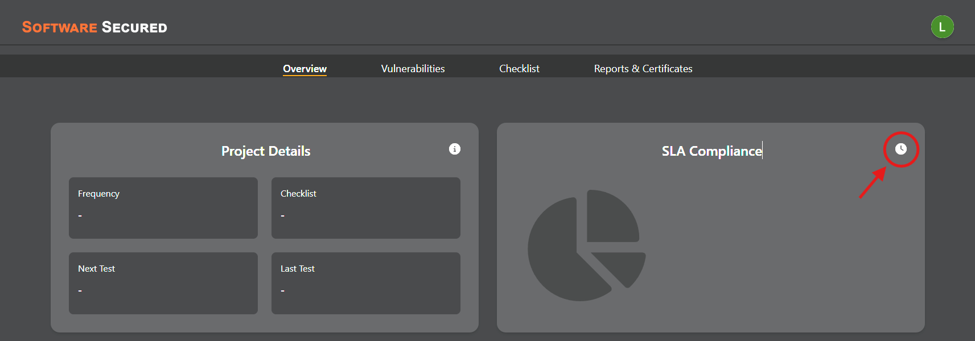
Task: Click the SLA Compliance heading text
Action: (711, 151)
